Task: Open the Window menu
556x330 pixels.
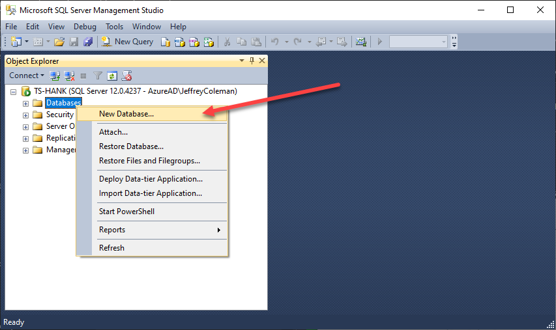Action: (x=147, y=27)
